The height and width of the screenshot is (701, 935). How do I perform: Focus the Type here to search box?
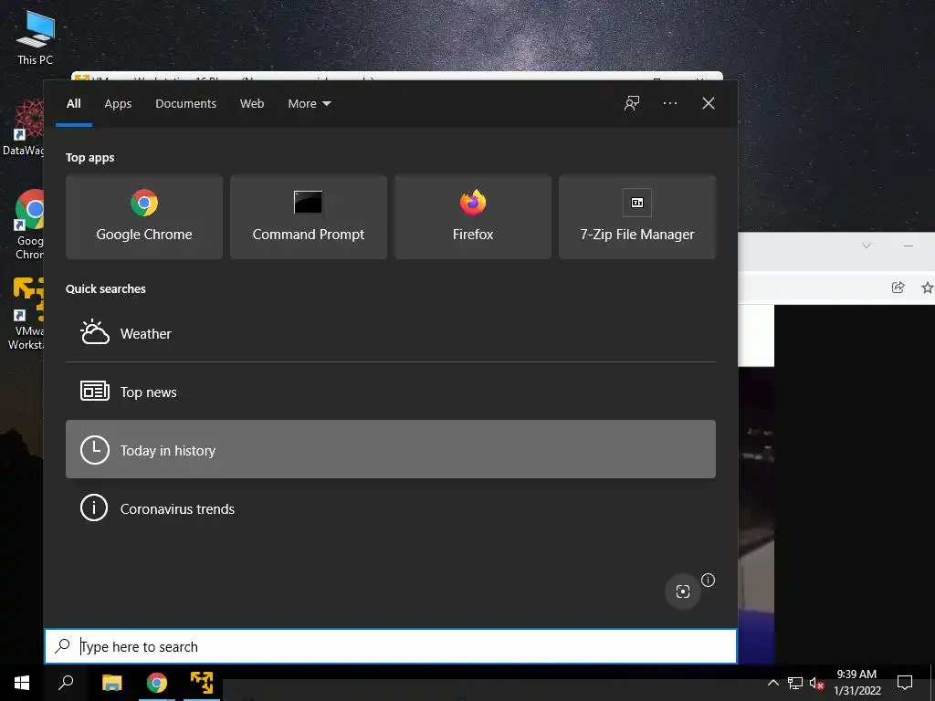391,646
